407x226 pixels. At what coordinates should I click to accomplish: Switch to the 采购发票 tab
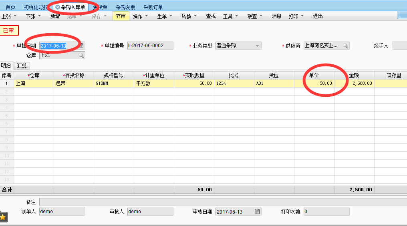pos(125,7)
